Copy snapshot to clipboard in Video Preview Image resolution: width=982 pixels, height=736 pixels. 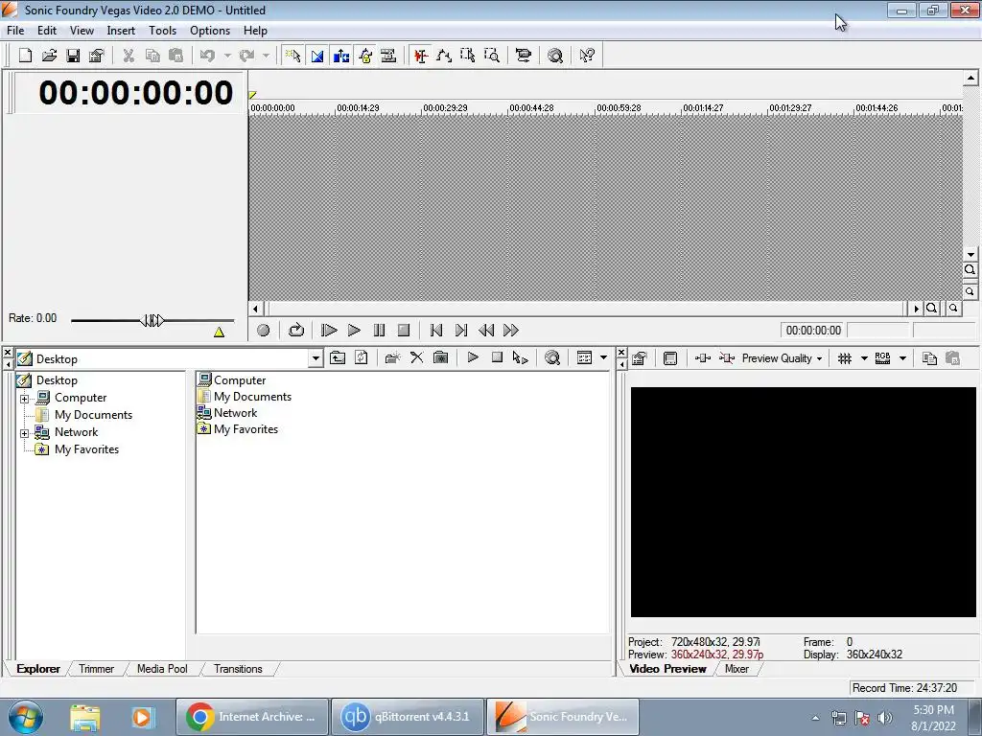click(929, 358)
